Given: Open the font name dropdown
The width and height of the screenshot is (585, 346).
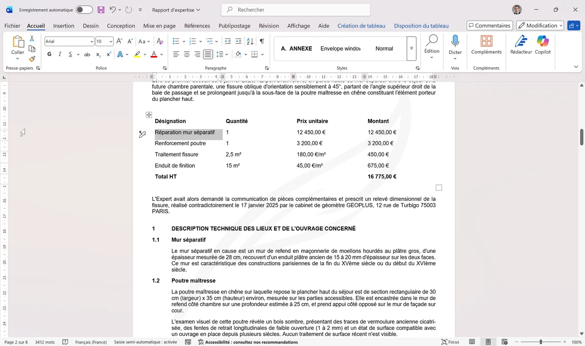Looking at the screenshot, I should click(92, 41).
